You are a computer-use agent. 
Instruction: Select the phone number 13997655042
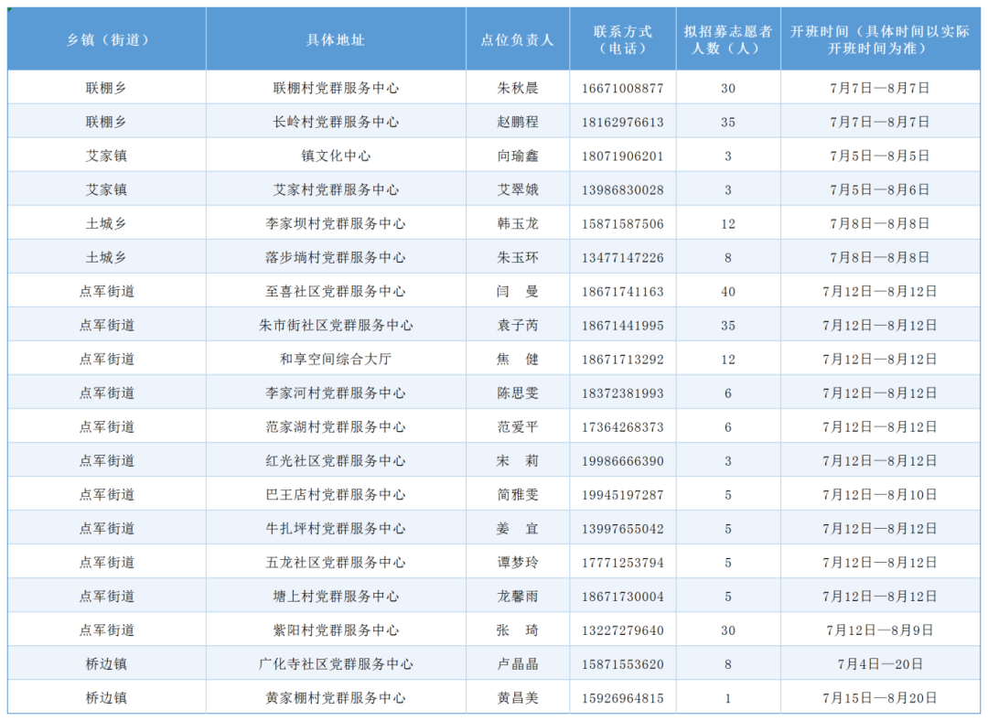tap(623, 527)
